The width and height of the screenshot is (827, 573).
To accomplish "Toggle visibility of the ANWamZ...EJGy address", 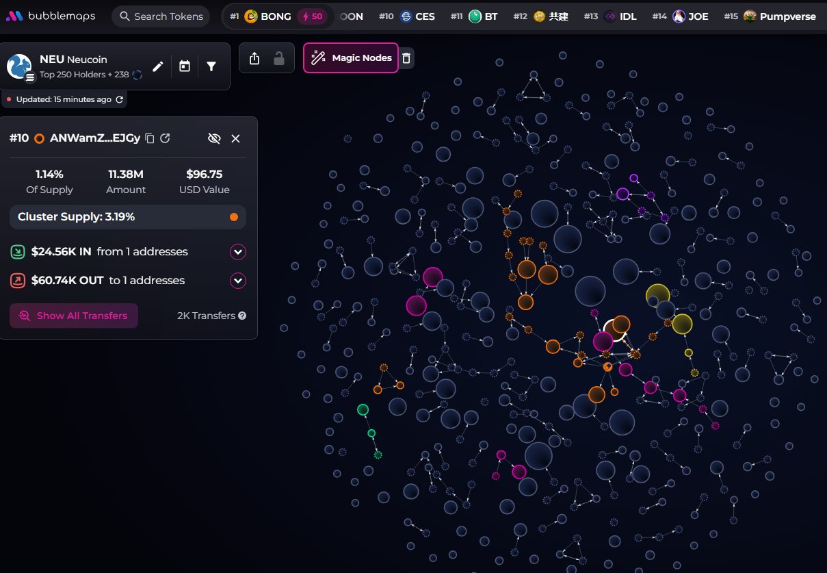I will [x=214, y=138].
